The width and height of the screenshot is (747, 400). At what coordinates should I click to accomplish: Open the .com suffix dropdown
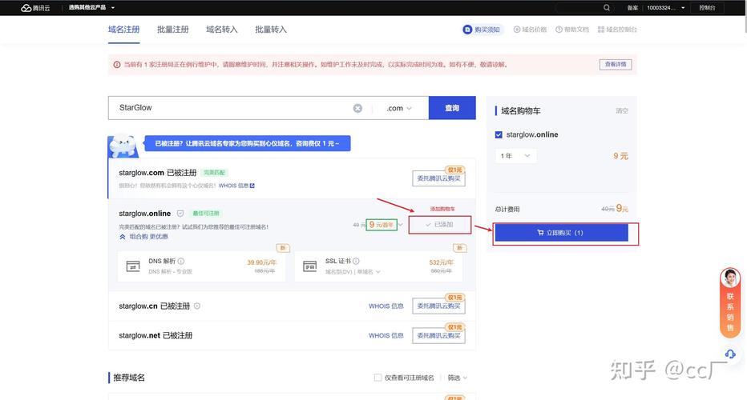click(399, 109)
